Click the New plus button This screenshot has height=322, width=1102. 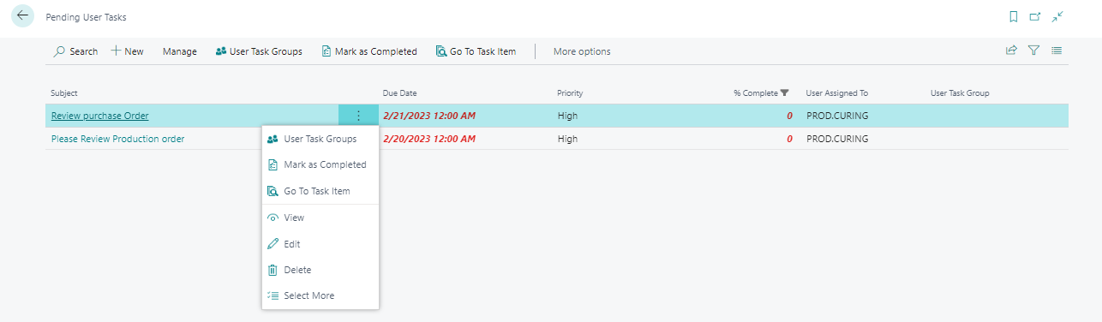pos(128,51)
